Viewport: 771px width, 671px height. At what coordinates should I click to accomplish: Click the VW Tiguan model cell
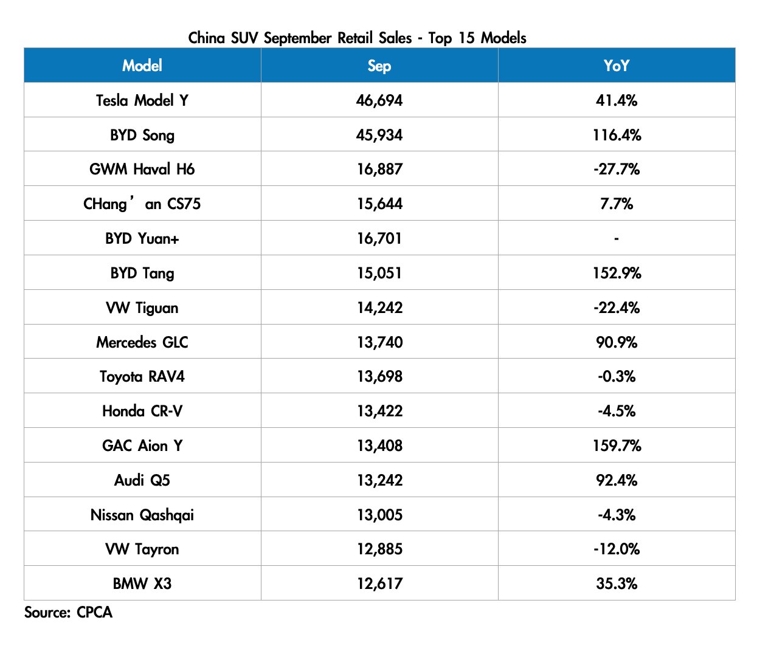pos(142,308)
